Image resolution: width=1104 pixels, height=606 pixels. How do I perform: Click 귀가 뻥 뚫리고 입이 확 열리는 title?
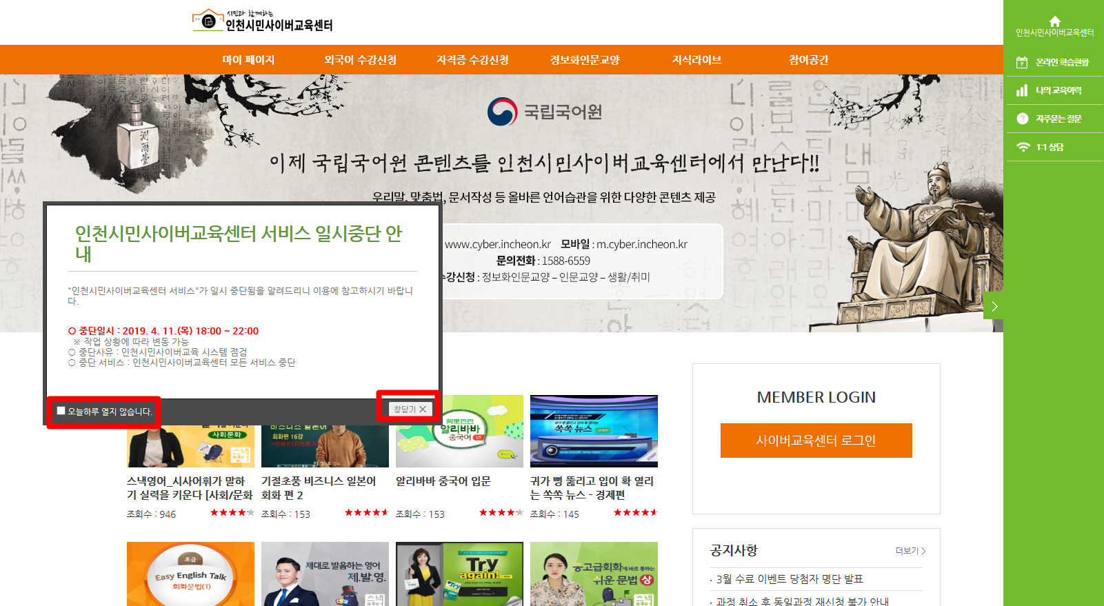(x=592, y=488)
